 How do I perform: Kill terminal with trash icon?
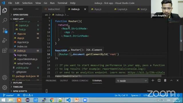(x=165, y=80)
